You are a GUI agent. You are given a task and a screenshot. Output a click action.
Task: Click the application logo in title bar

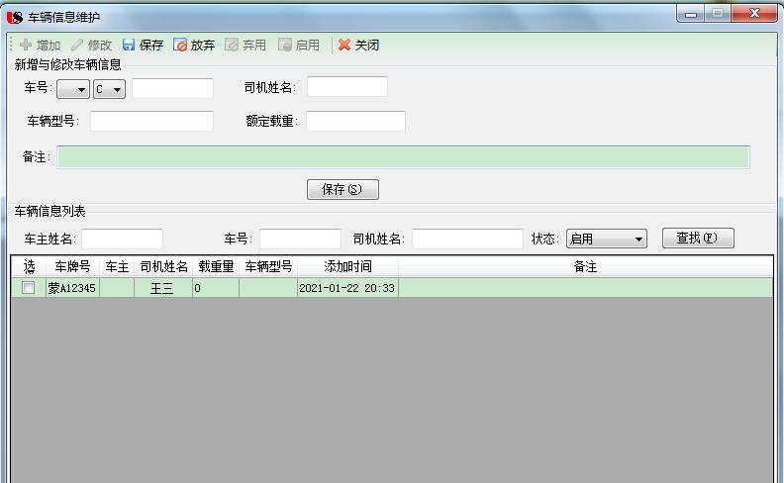tap(15, 18)
